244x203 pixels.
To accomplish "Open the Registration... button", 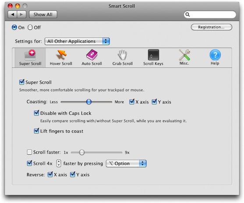I will (211, 27).
